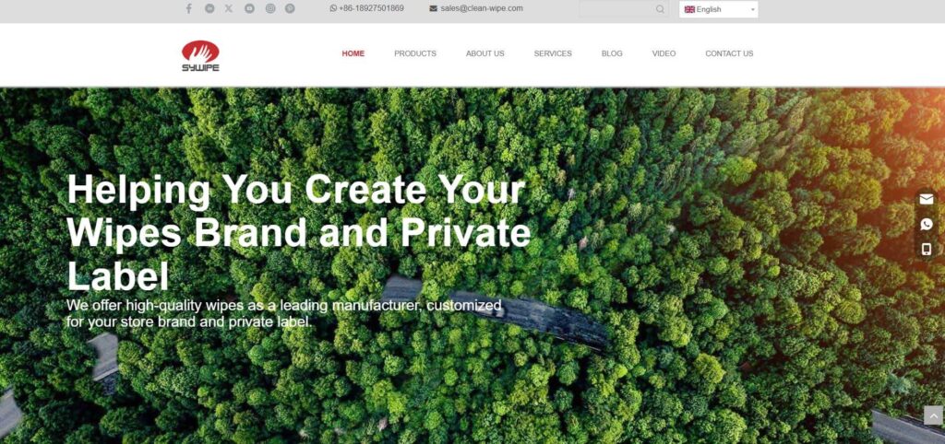Open the PRODUCTS menu item
This screenshot has height=444, width=945.
(x=415, y=53)
